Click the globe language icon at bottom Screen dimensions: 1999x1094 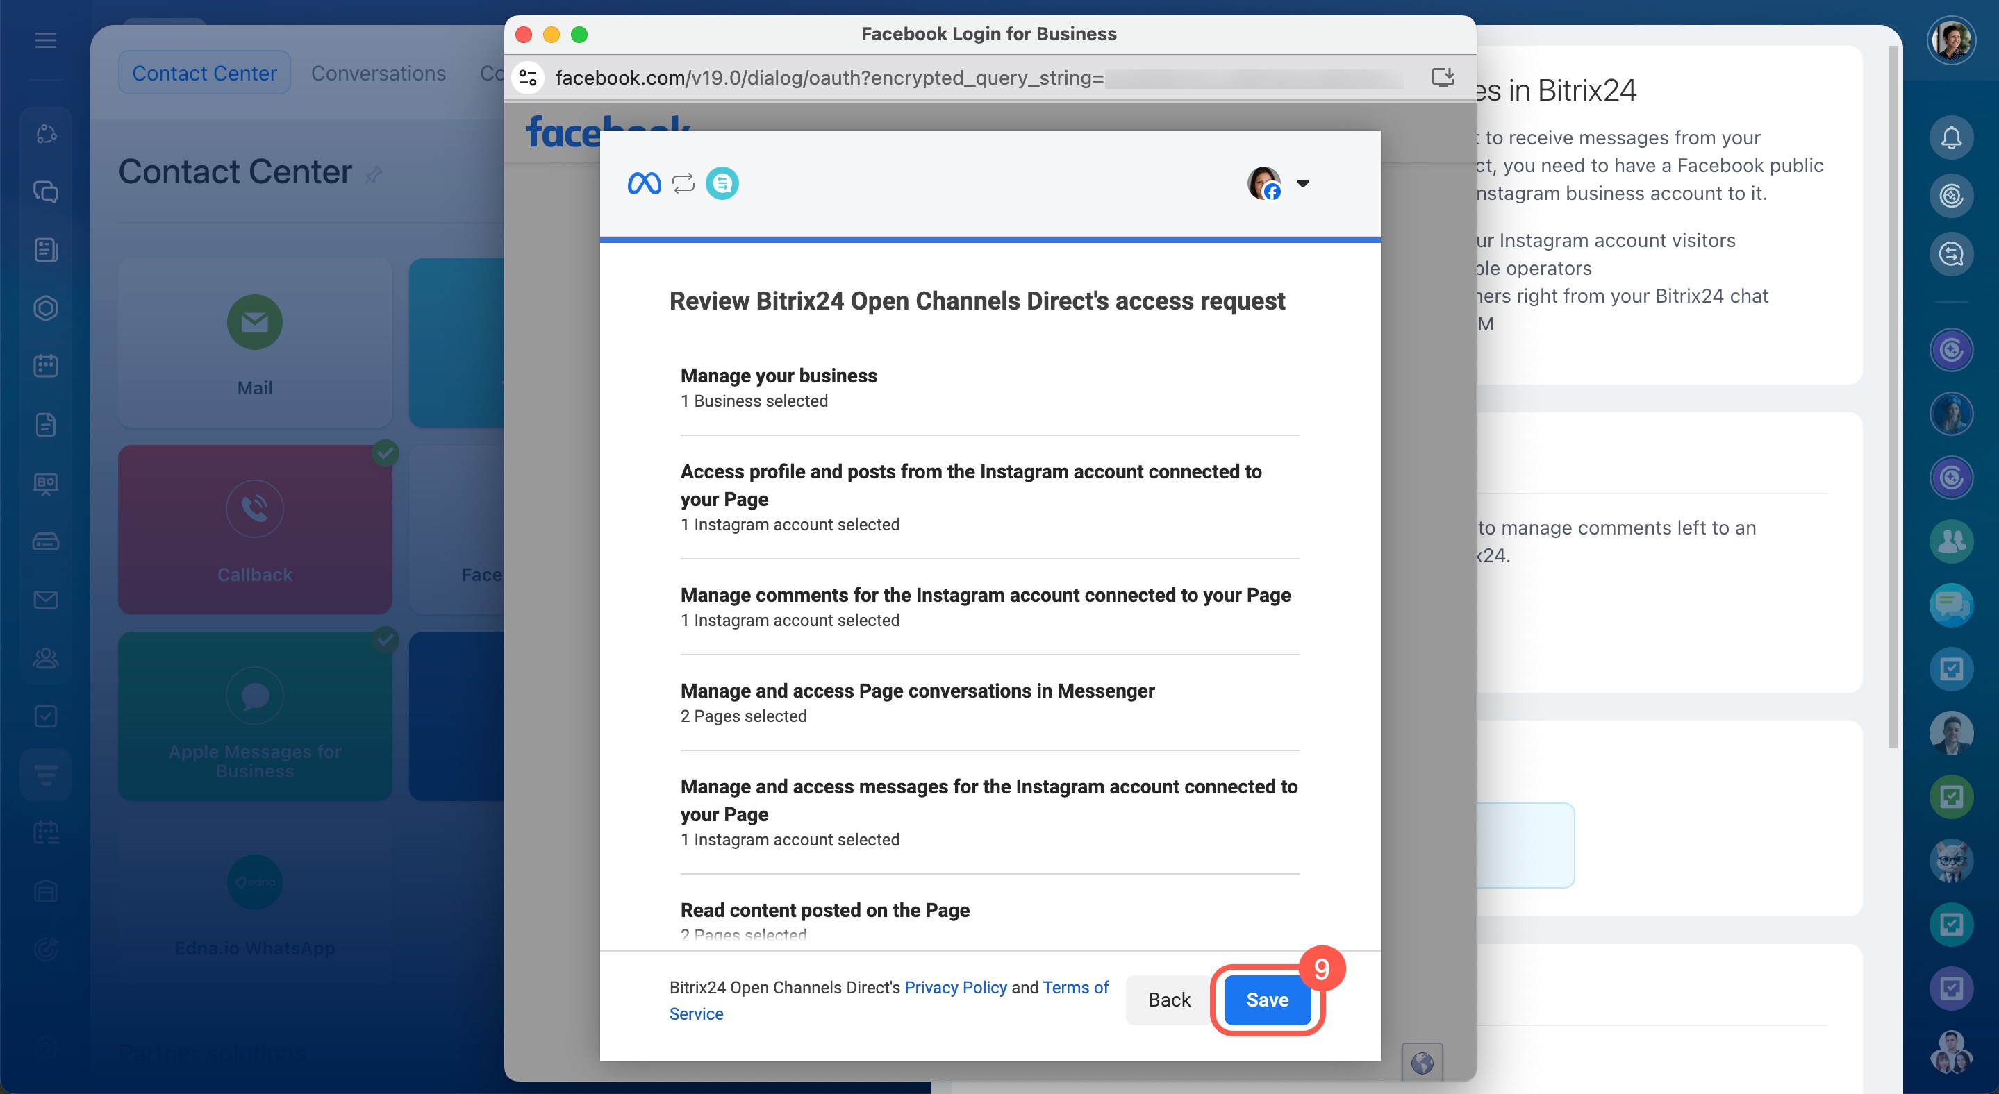pyautogui.click(x=1422, y=1062)
